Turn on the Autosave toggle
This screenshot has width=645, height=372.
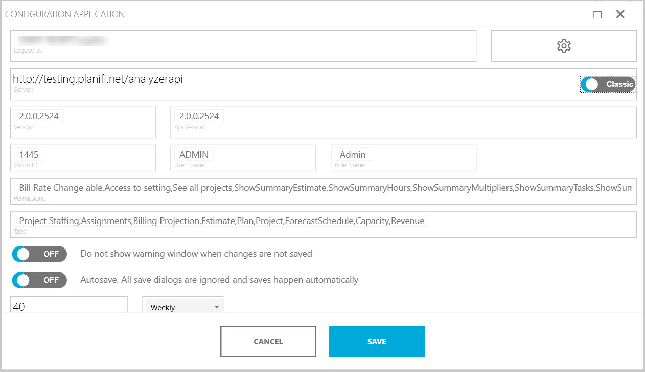(39, 280)
